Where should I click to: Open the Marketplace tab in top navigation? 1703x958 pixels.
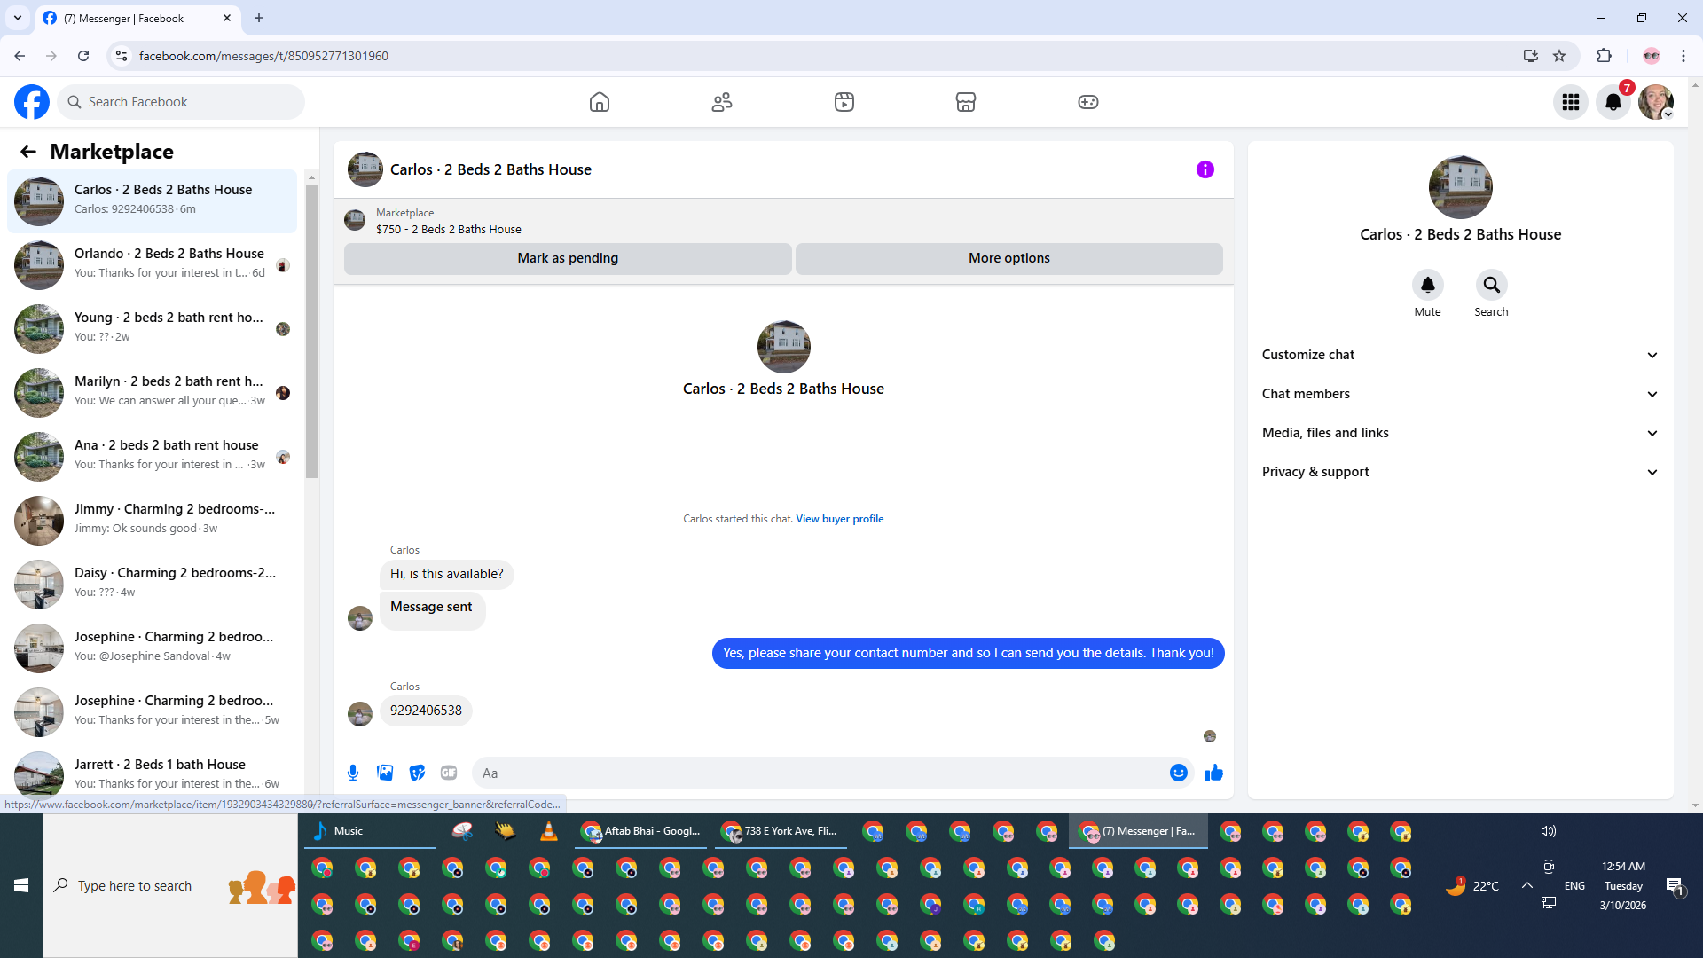pyautogui.click(x=966, y=102)
